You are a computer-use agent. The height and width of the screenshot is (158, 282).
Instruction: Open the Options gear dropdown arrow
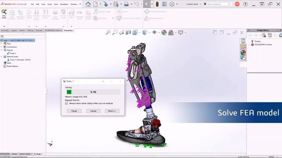pos(177,4)
